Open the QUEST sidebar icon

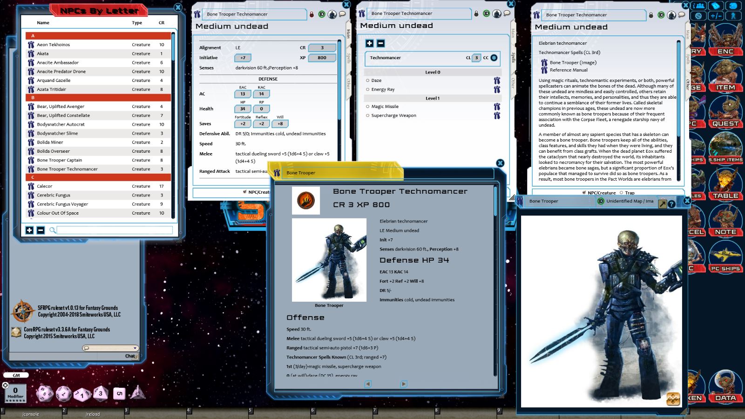[725, 123]
